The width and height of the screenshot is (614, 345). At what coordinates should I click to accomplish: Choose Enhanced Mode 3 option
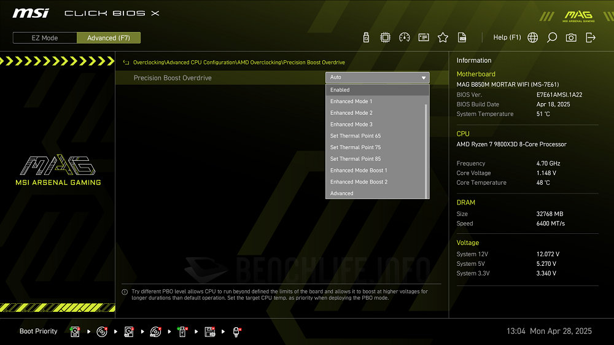[x=376, y=125]
